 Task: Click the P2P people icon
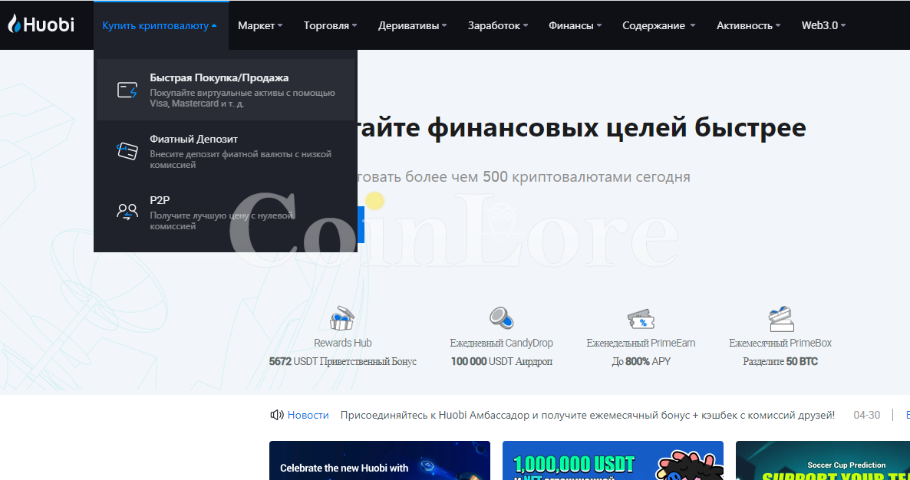pyautogui.click(x=127, y=212)
